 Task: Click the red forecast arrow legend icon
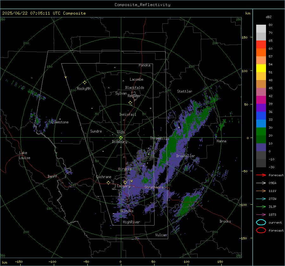tap(261, 175)
